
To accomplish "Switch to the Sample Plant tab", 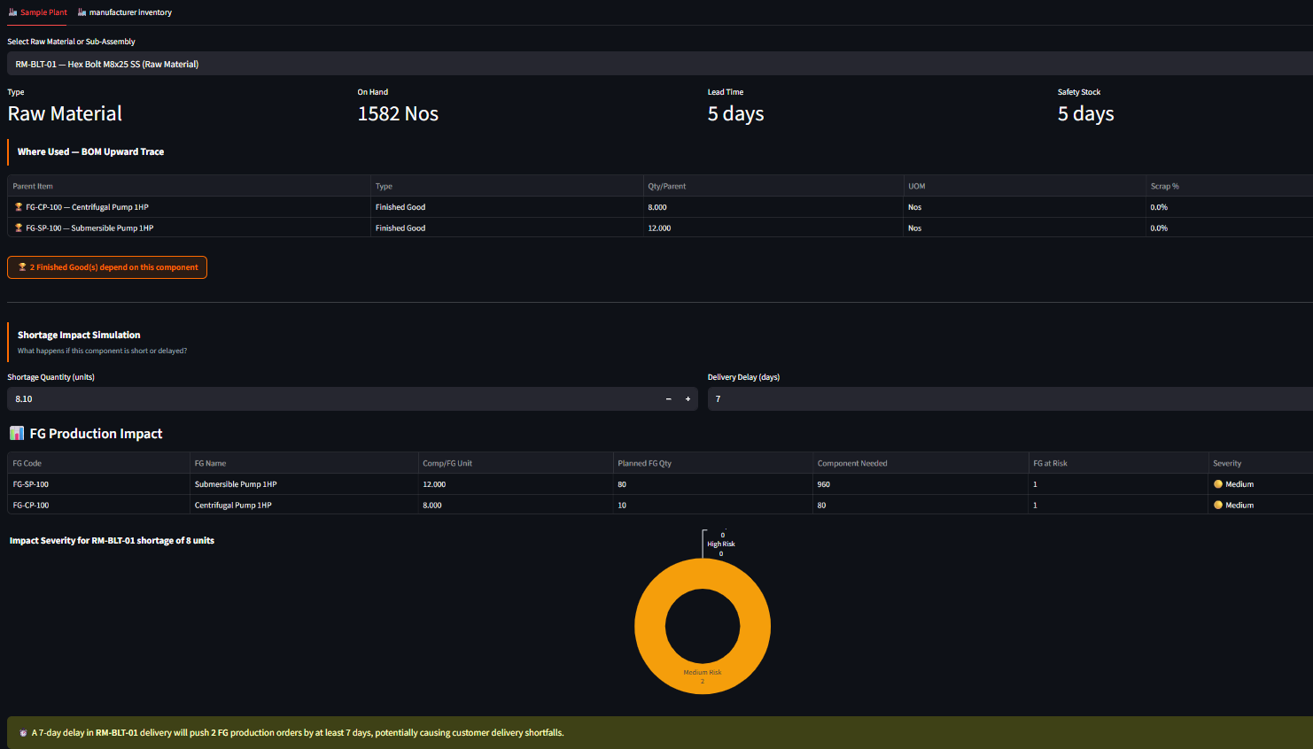I will pyautogui.click(x=37, y=12).
